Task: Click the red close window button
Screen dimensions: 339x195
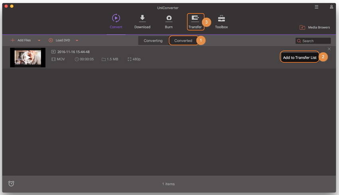Action: tap(6, 6)
